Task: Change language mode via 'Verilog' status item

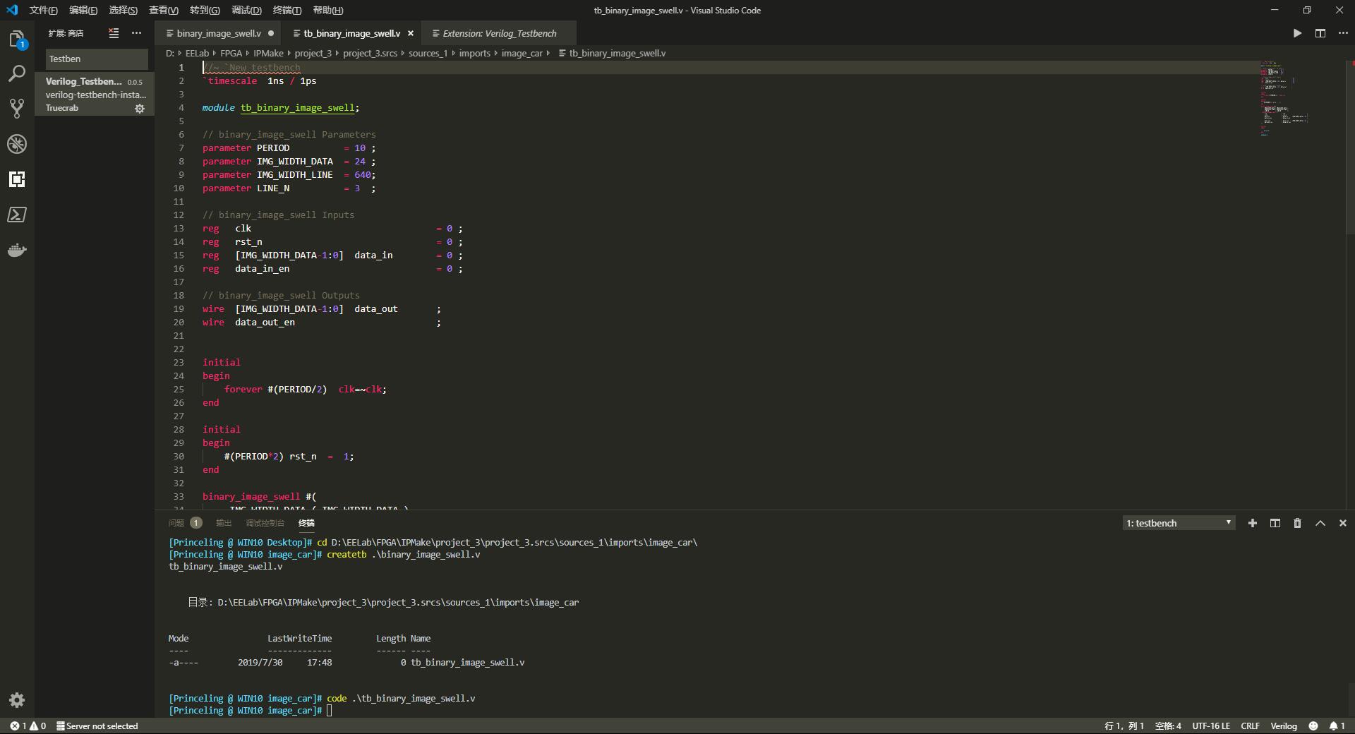Action: coord(1284,726)
